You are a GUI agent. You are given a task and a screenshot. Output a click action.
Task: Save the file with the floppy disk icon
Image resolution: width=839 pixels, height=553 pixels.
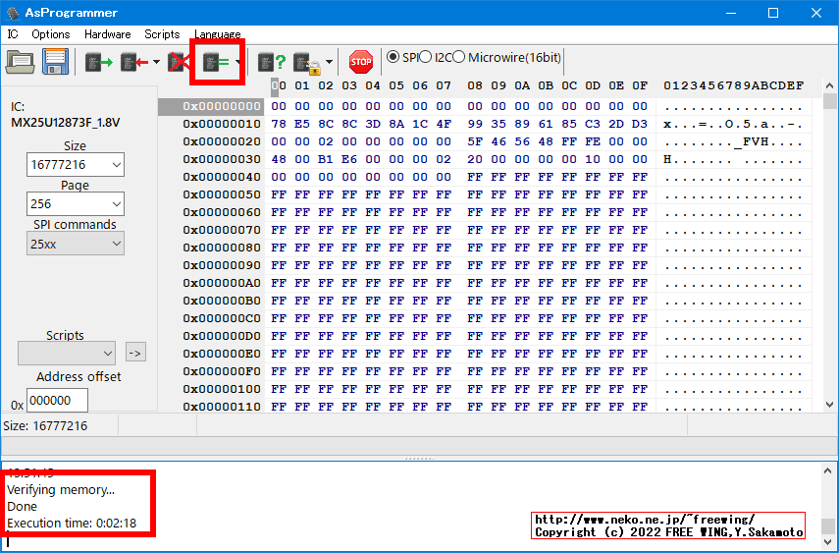tap(56, 62)
